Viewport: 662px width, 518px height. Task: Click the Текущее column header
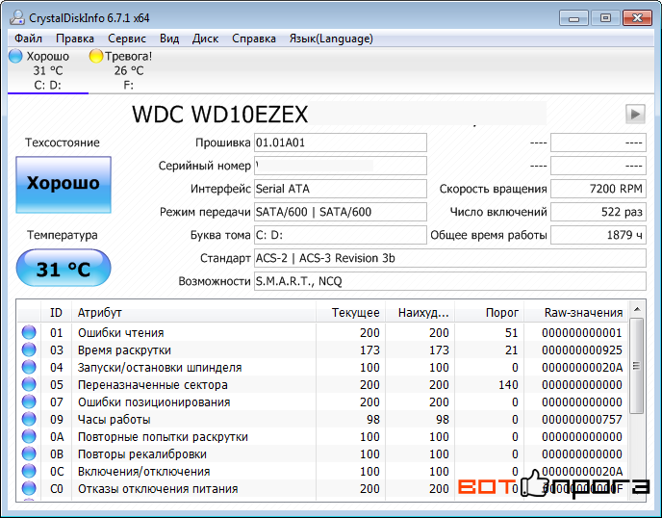coord(350,313)
